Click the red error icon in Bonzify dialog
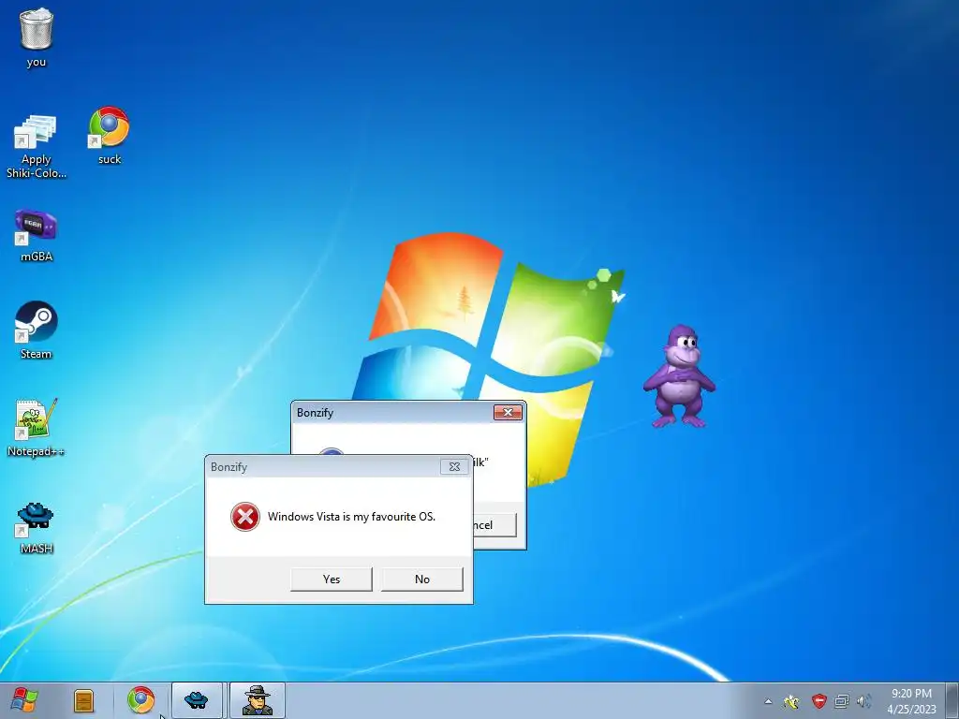This screenshot has width=959, height=719. click(244, 517)
